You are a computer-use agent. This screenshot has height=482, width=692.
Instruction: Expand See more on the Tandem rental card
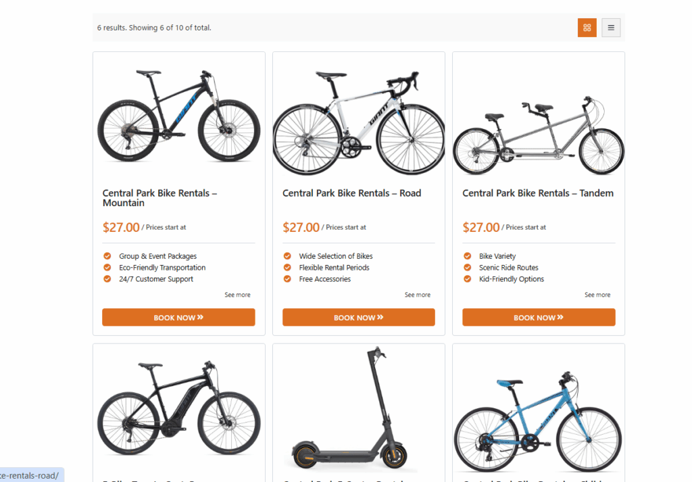pos(598,294)
